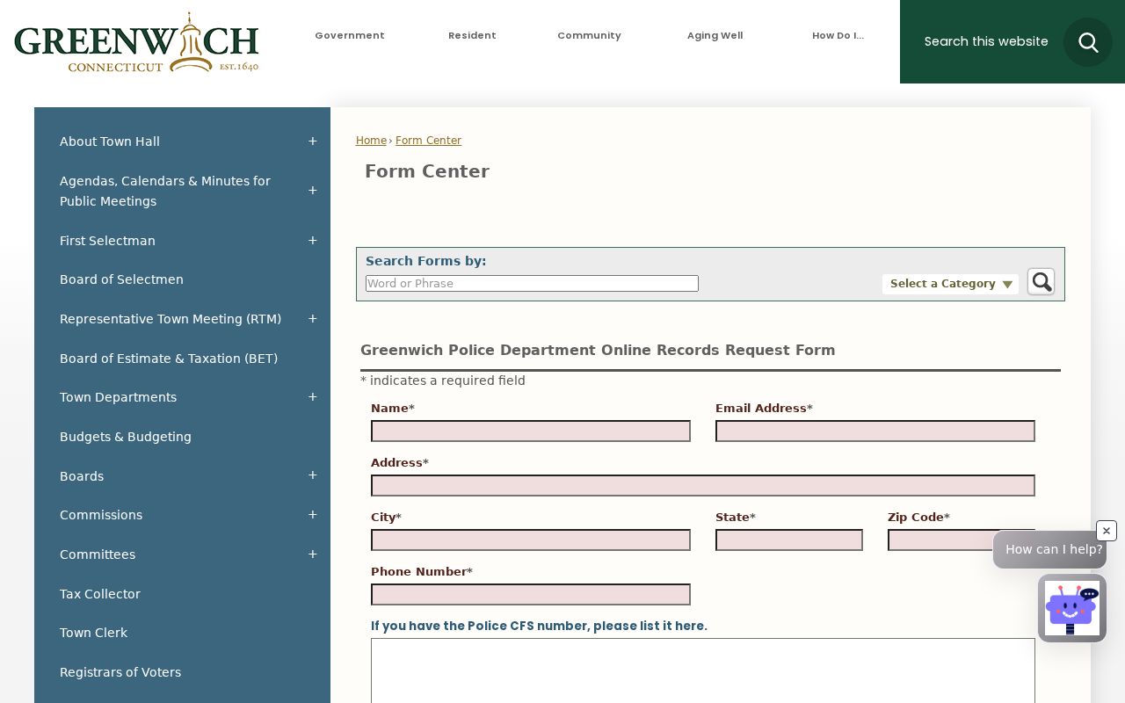
Task: Go to Town Clerk page
Action: click(x=93, y=633)
